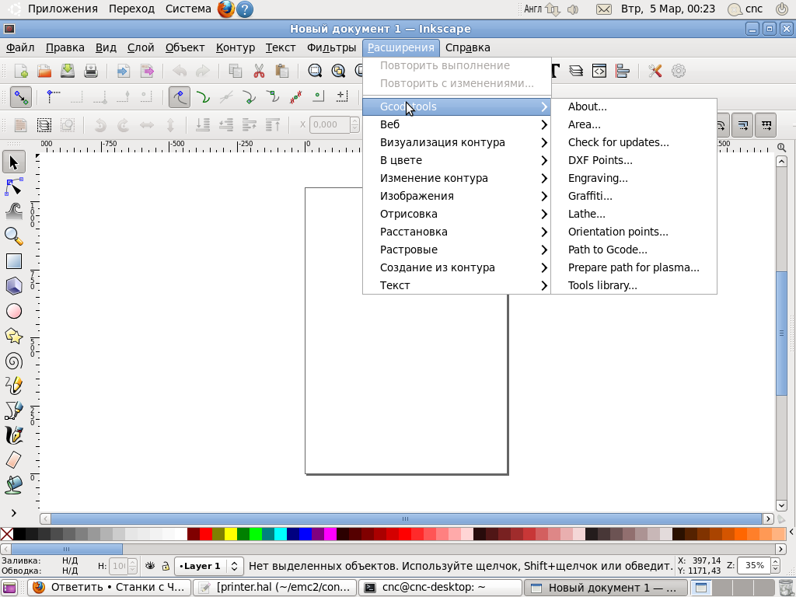Choose Orientation points... entry
This screenshot has width=796, height=597.
(634, 232)
